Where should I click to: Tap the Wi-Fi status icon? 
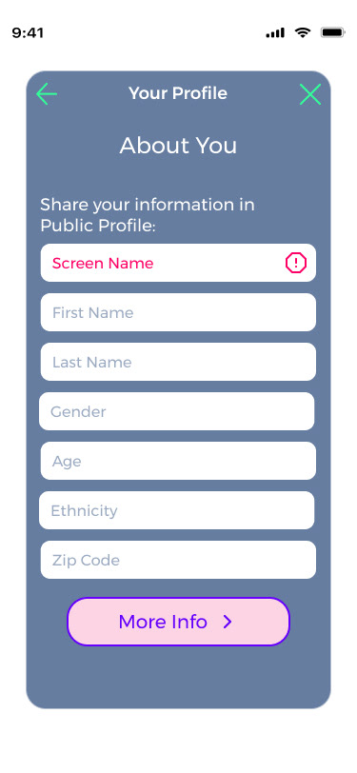[303, 32]
